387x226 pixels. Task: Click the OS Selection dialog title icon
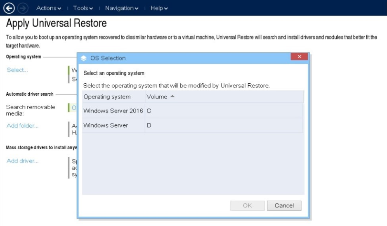(x=84, y=58)
